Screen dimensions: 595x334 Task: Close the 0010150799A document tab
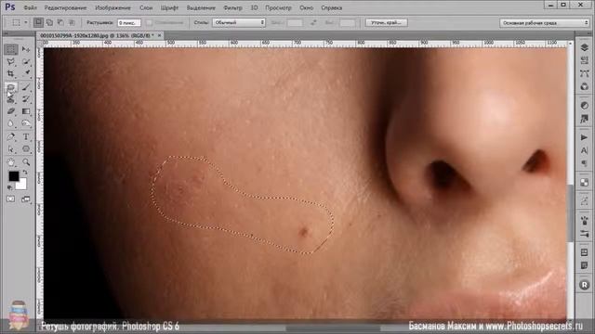159,35
